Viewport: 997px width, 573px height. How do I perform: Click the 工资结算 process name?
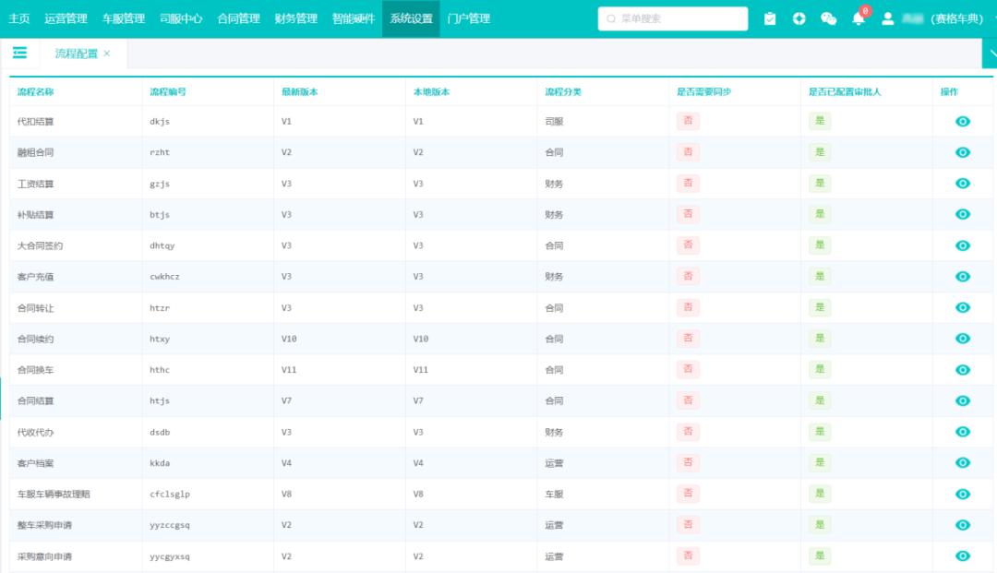[x=36, y=184]
